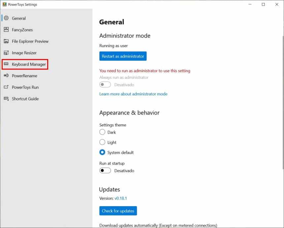
Task: Minimize the PowerToys Settings window
Action: 250,4
